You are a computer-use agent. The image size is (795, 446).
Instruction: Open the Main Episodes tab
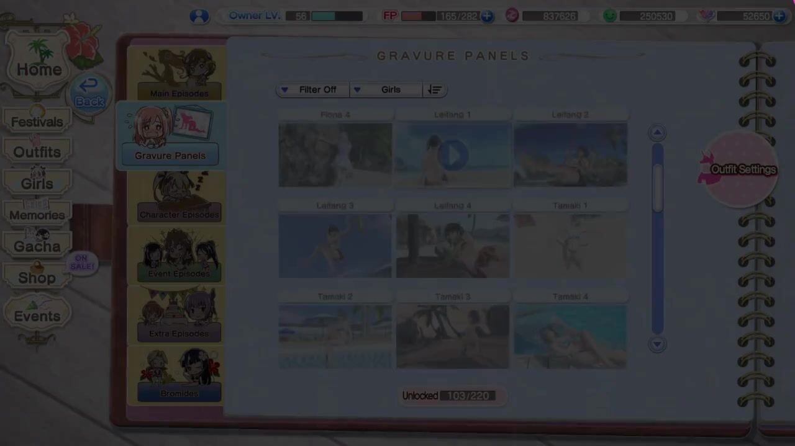[x=179, y=76]
